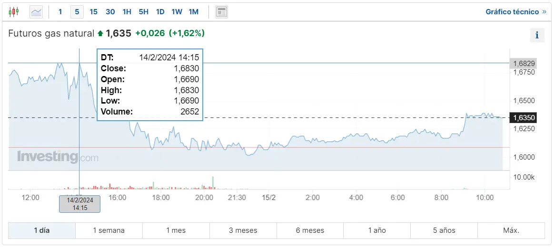Select the 1 minute interval
Screen dimensions: 555x248
click(60, 12)
